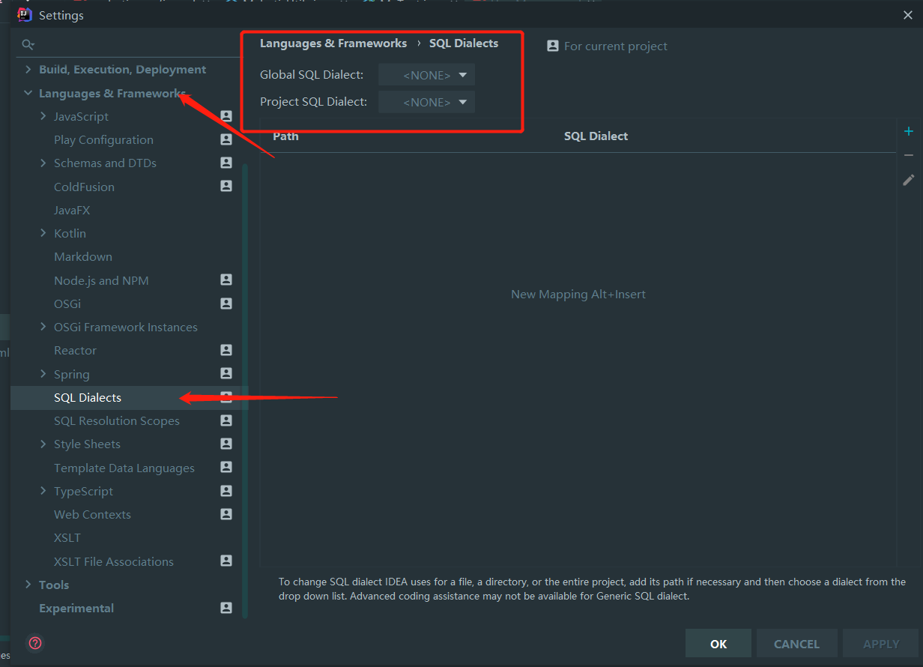Select Node.js and NPM page
The height and width of the screenshot is (667, 923).
click(x=101, y=280)
